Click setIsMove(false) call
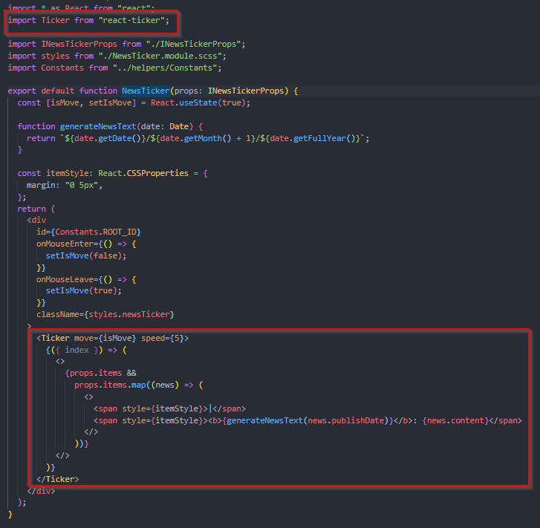The image size is (540, 528). point(84,255)
